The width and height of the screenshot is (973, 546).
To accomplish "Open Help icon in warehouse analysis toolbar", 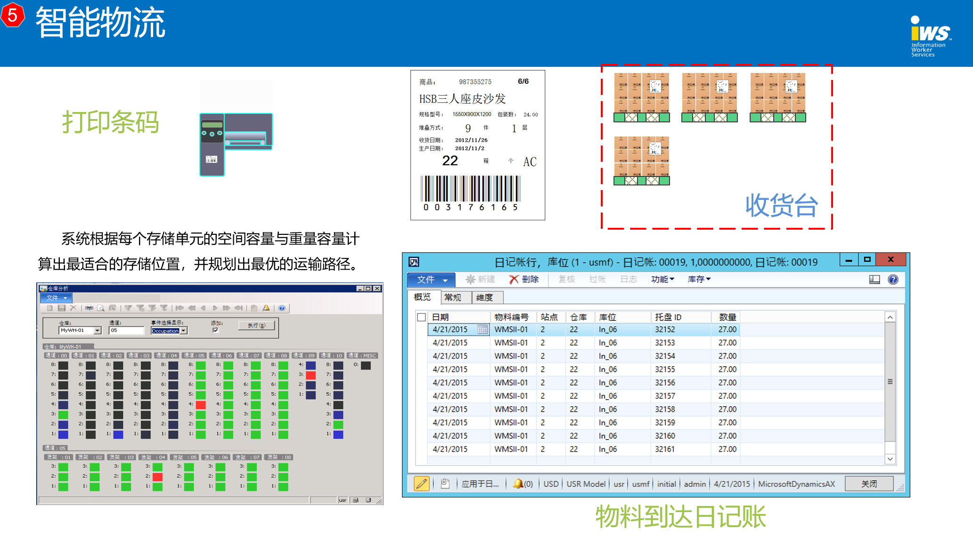I will click(x=282, y=308).
